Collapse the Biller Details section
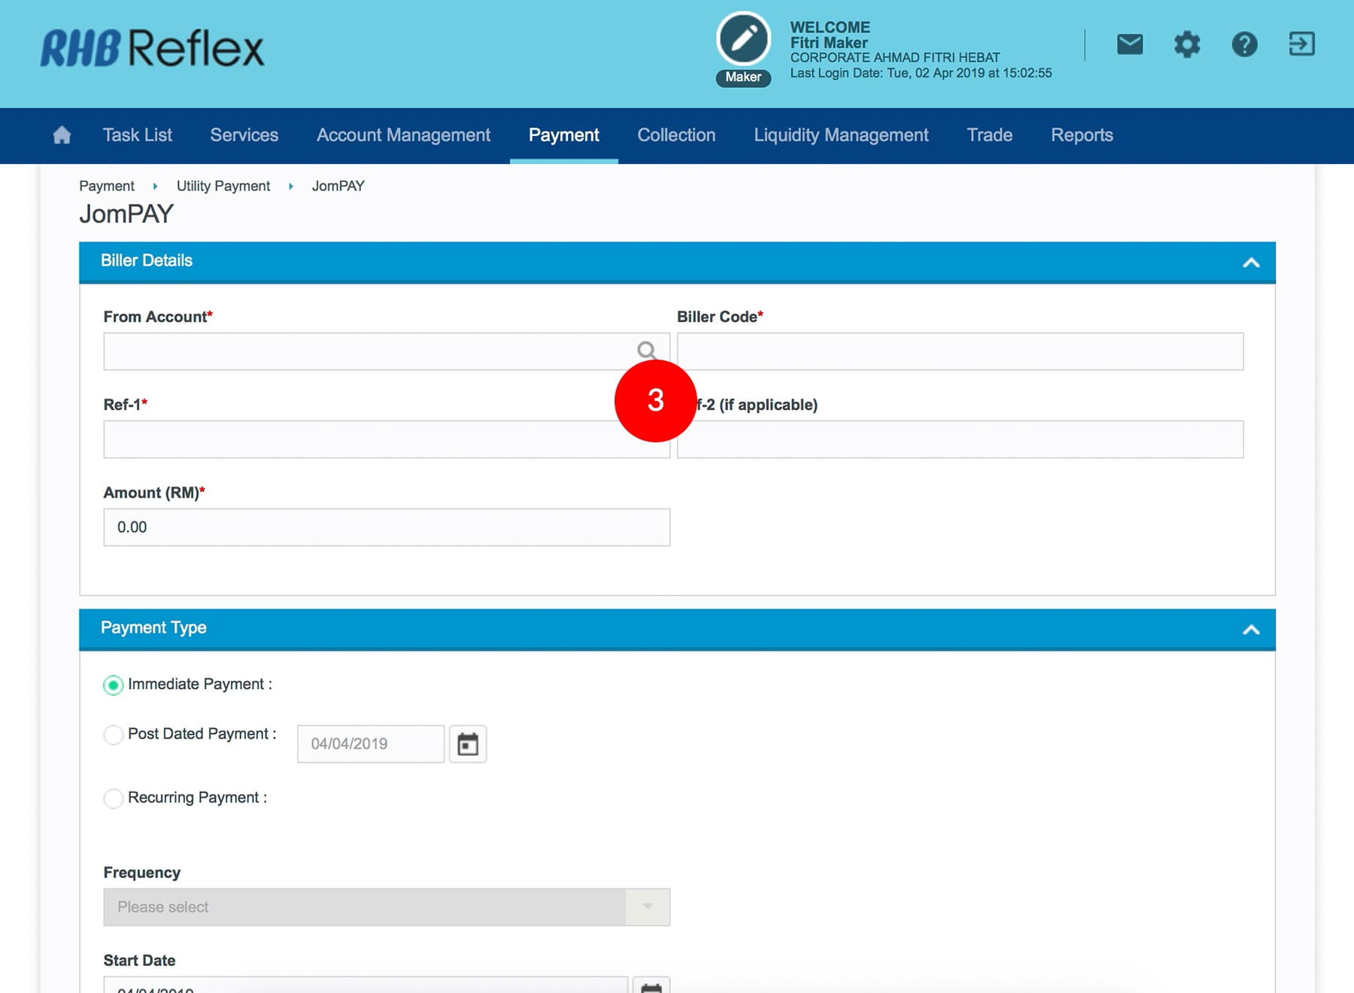 point(1250,263)
